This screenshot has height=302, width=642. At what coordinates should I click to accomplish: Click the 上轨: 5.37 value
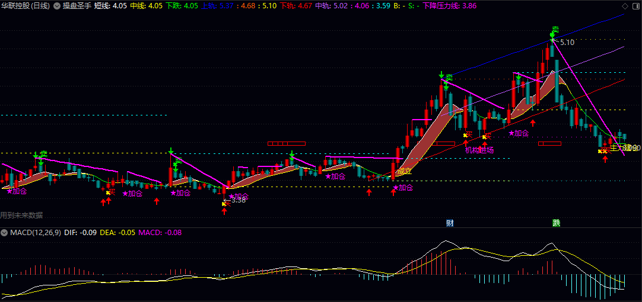217,6
